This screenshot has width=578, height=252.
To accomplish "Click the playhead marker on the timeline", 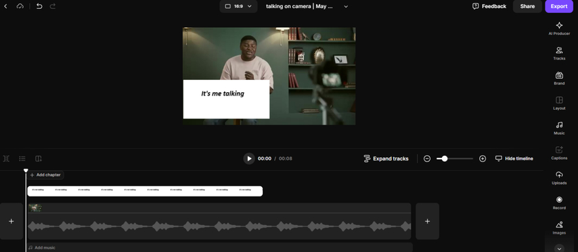I will pos(26,171).
